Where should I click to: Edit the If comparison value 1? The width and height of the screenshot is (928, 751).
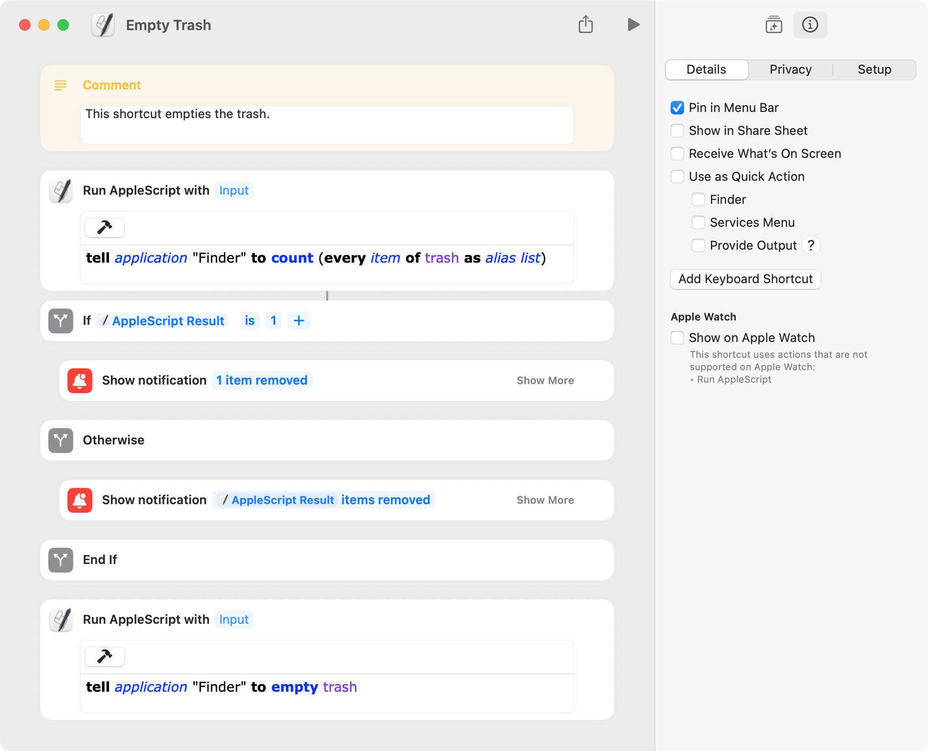pyautogui.click(x=274, y=320)
